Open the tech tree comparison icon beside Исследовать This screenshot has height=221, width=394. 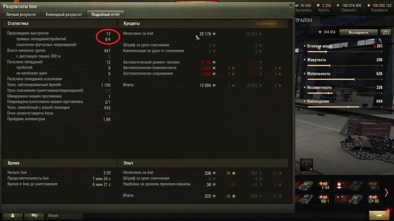(x=385, y=32)
